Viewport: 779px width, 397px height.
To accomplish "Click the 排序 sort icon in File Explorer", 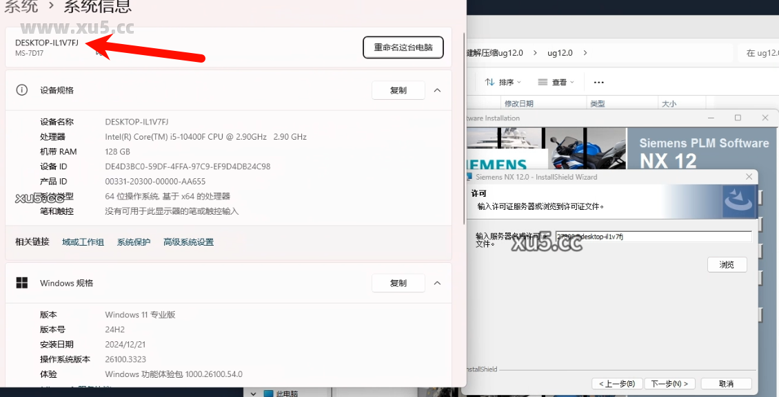I will coord(491,82).
